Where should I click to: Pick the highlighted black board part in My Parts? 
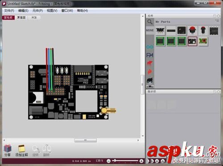click(192, 41)
